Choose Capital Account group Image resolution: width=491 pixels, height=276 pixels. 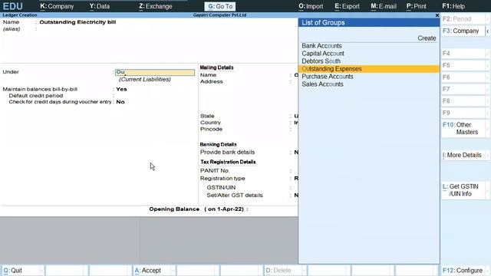tap(368, 54)
